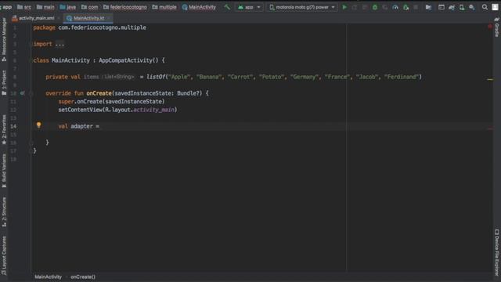Click the override gutter icon at line 10

[22, 93]
